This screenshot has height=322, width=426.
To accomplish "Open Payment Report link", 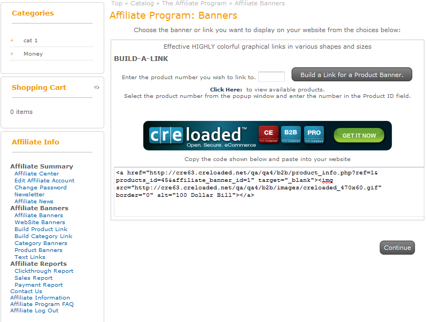I will 38,285.
